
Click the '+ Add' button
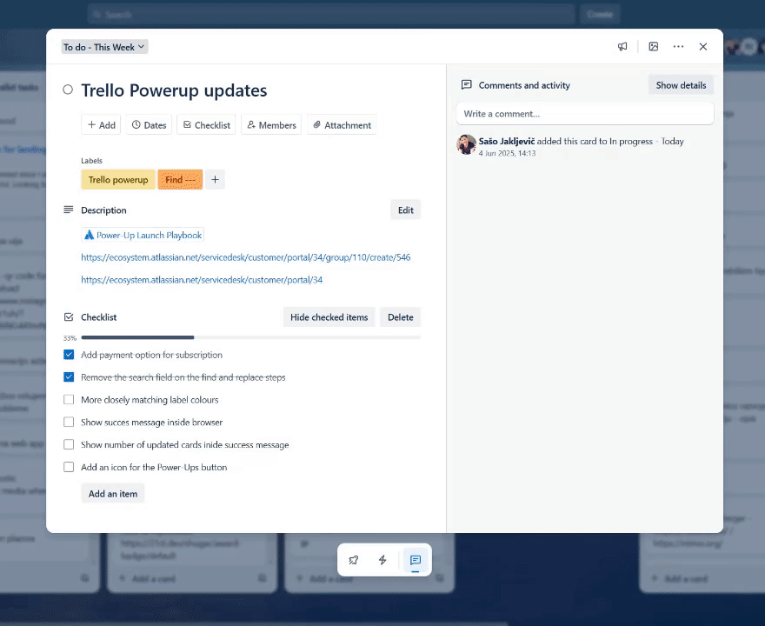pos(101,125)
